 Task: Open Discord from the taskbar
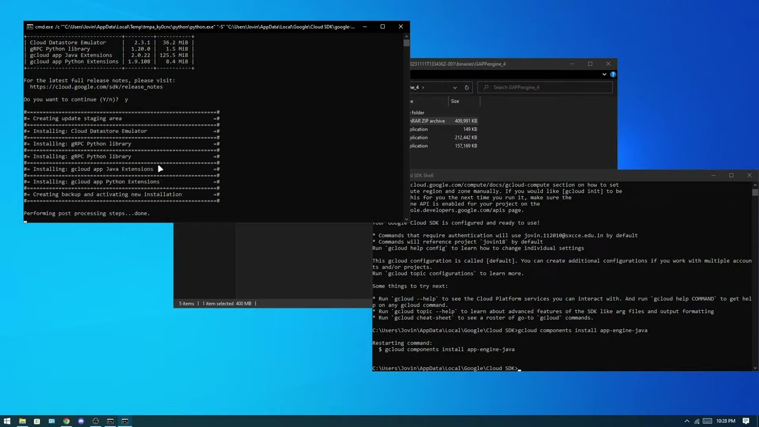point(81,421)
